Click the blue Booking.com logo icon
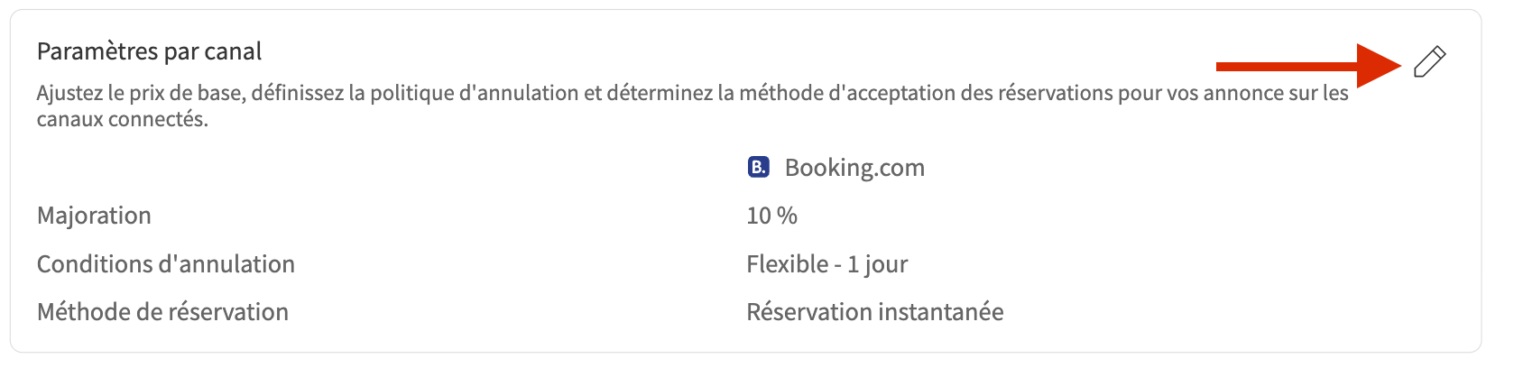 click(x=758, y=167)
